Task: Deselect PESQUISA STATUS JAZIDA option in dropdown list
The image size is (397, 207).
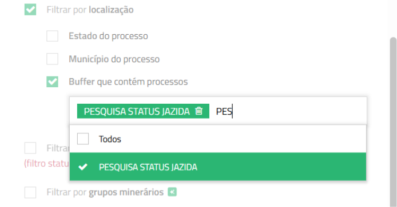Action: click(x=218, y=167)
